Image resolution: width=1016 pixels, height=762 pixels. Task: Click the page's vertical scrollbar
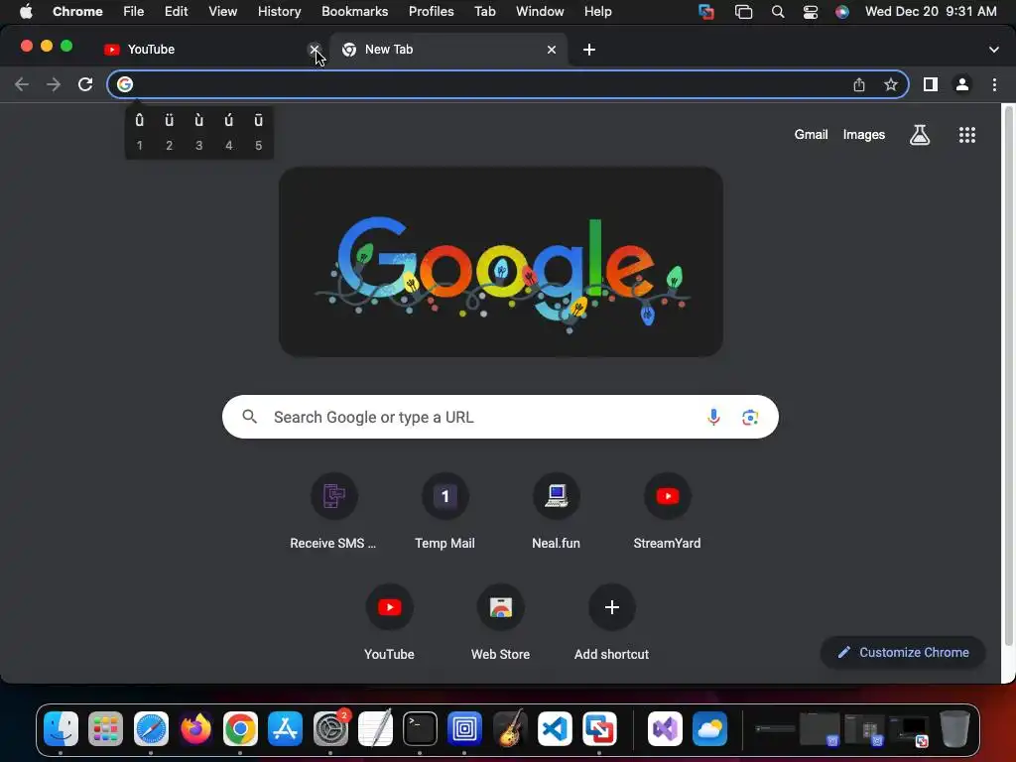[x=1008, y=376]
